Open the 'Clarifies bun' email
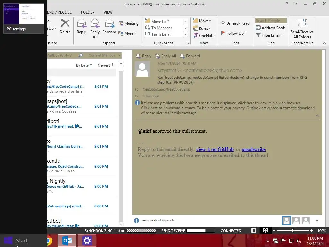Image resolution: width=329 pixels, height=247 pixels. point(81,146)
